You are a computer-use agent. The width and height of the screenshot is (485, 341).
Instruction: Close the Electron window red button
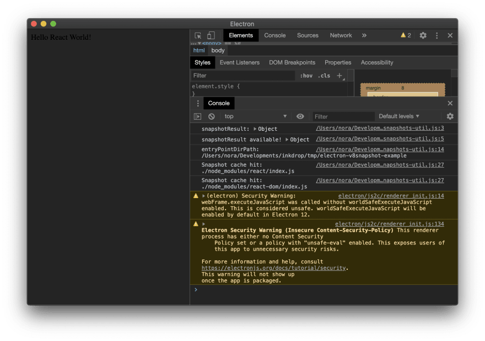[x=34, y=24]
